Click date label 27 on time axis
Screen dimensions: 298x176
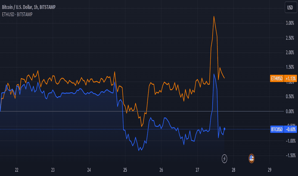[x=197, y=170]
